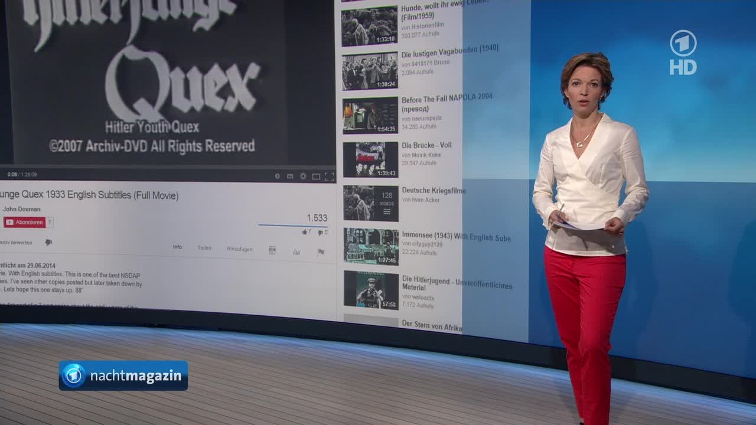Open Die Brücke - Voll thumbnail
The height and width of the screenshot is (425, 756).
pos(370,159)
